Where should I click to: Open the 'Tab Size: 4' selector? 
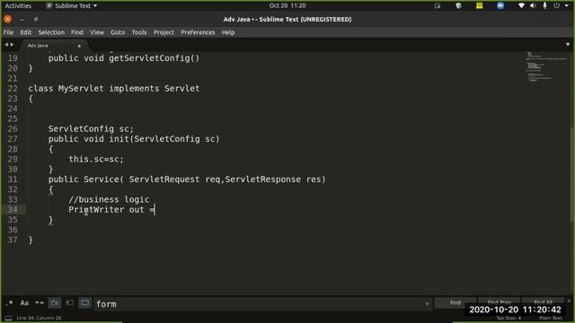point(509,319)
